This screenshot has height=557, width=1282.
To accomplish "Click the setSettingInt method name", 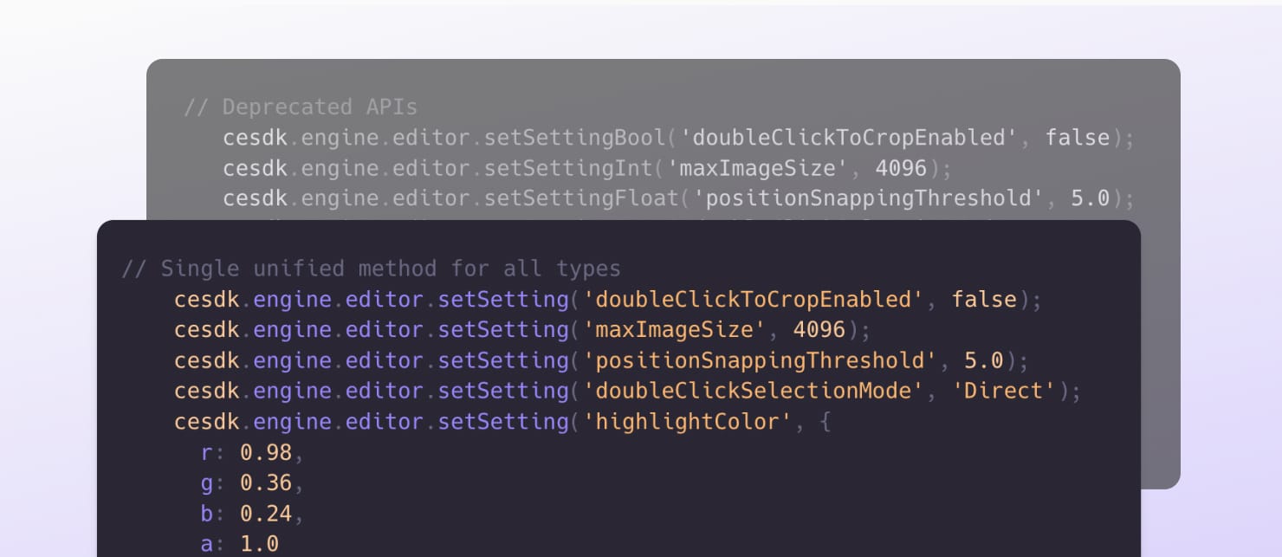I will 568,168.
